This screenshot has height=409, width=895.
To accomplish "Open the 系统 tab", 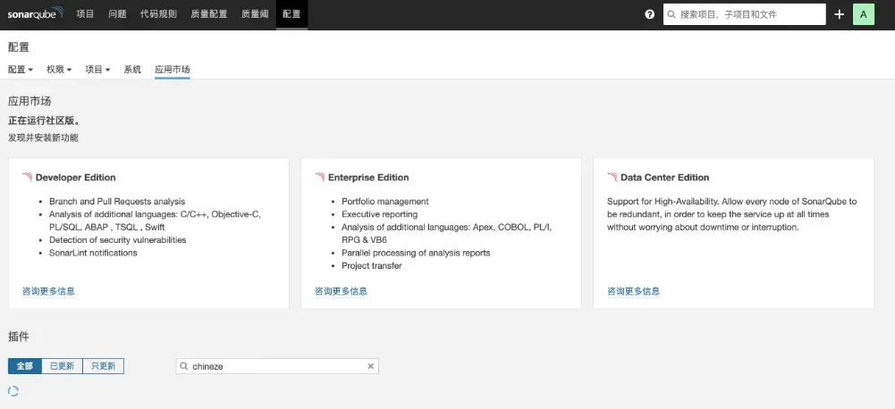I will tap(132, 70).
